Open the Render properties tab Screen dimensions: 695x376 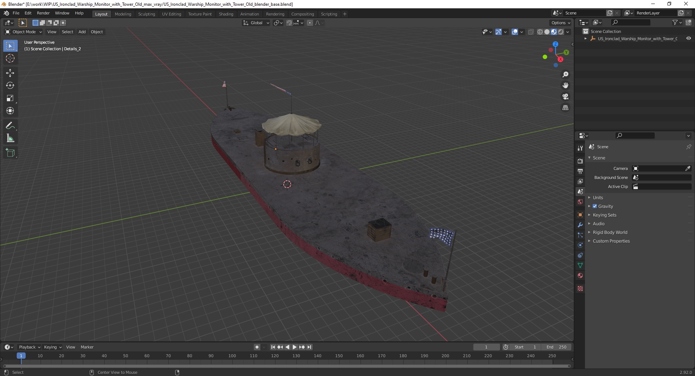580,161
